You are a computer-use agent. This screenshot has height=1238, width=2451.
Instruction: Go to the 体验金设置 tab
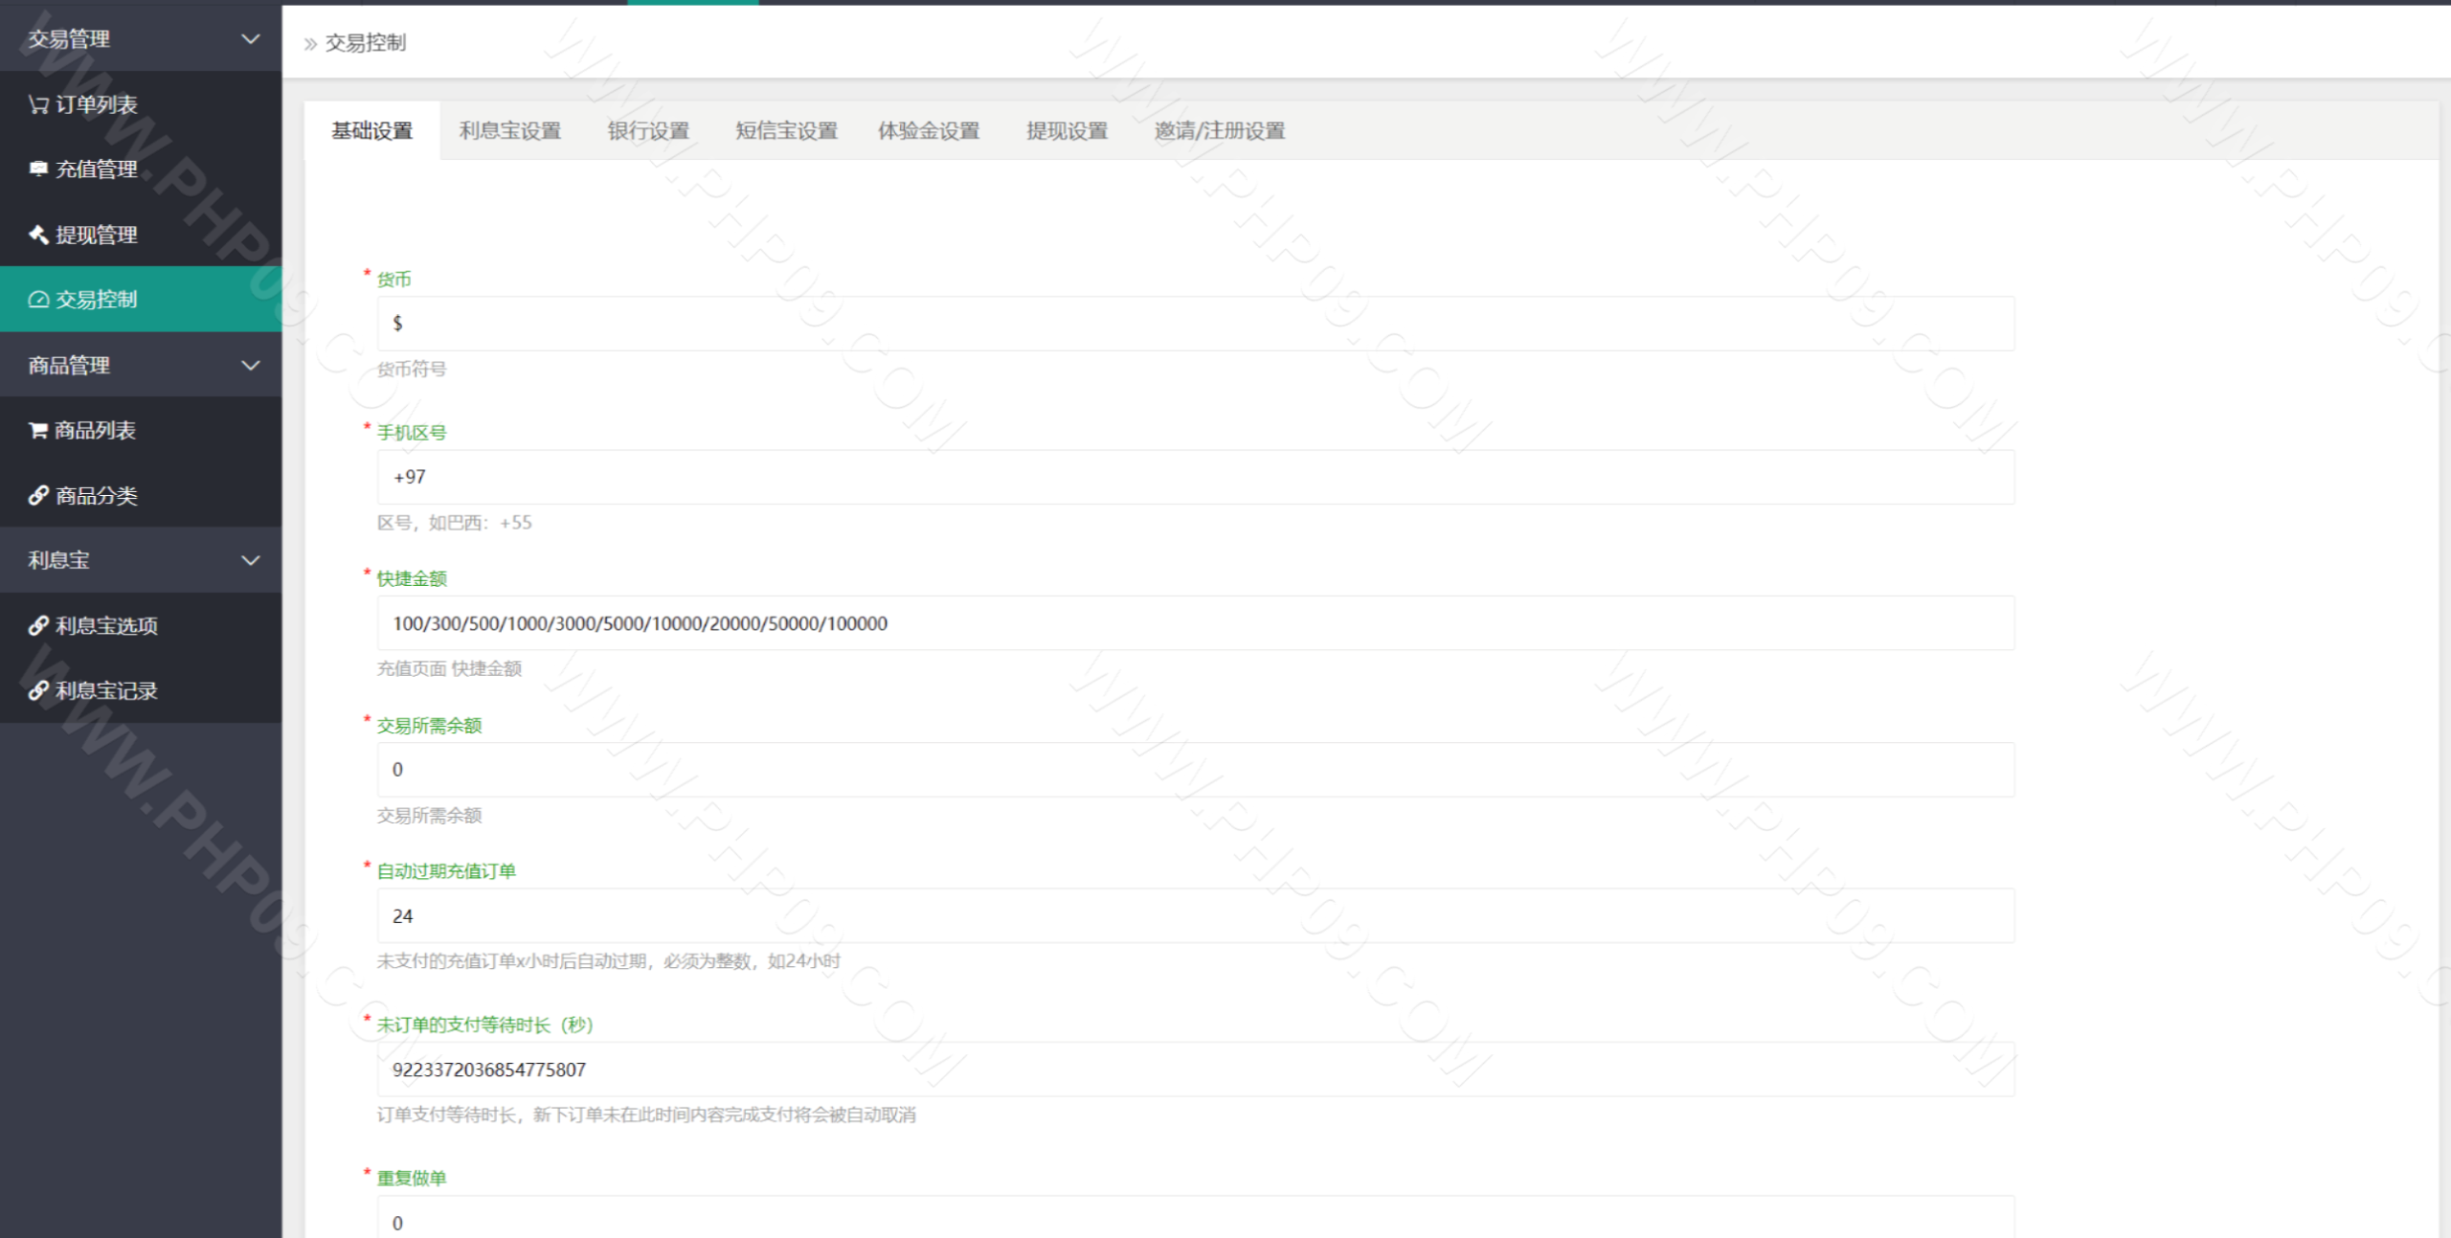click(x=929, y=131)
